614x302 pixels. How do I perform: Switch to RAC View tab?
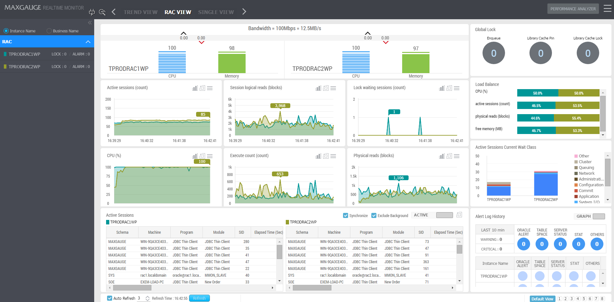178,12
